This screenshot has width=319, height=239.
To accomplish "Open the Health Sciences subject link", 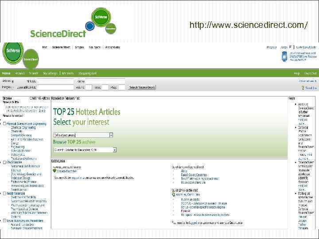I will 16,193.
